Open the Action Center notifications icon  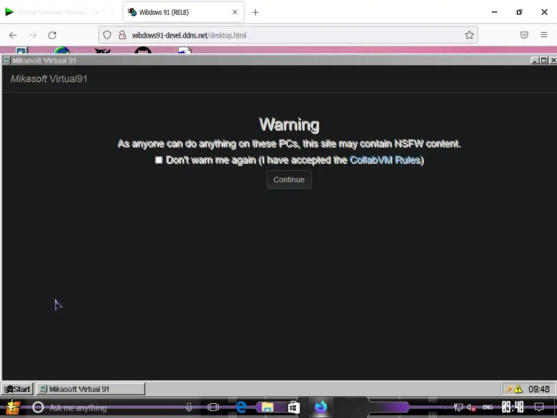pos(539,407)
